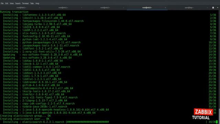Close the root@lab1 tab

(40, 8)
